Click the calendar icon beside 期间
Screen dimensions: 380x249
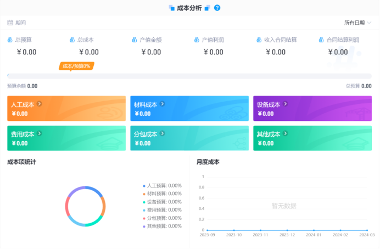point(10,23)
